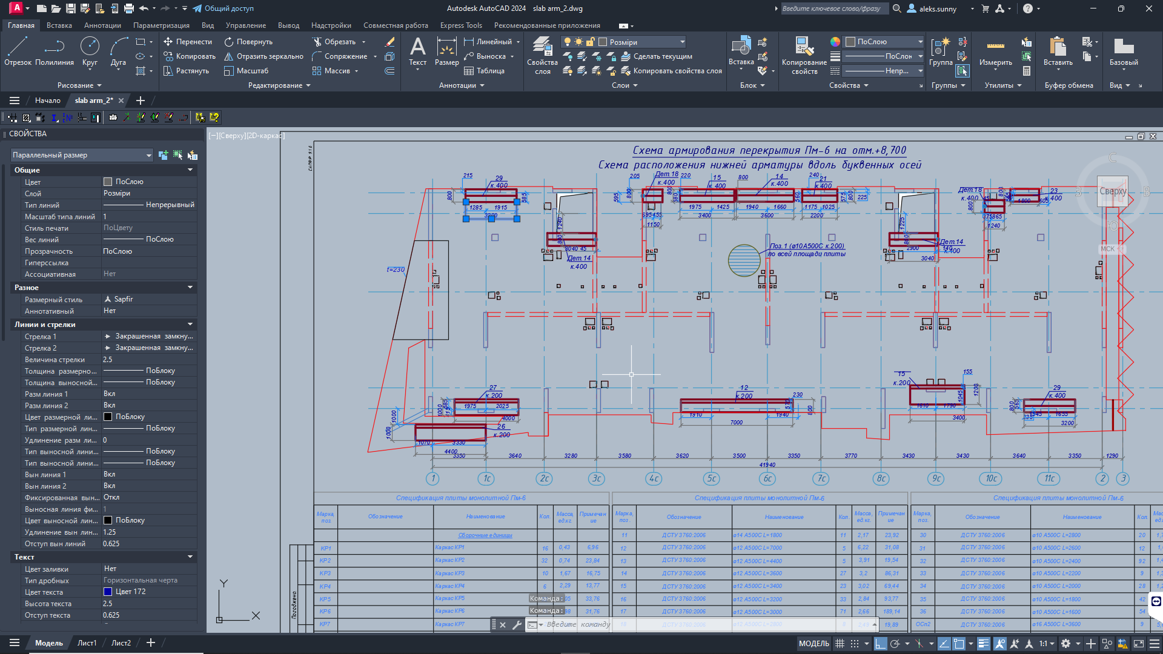Image resolution: width=1163 pixels, height=654 pixels.
Task: Create a Группа (Group)
Action: click(x=941, y=48)
